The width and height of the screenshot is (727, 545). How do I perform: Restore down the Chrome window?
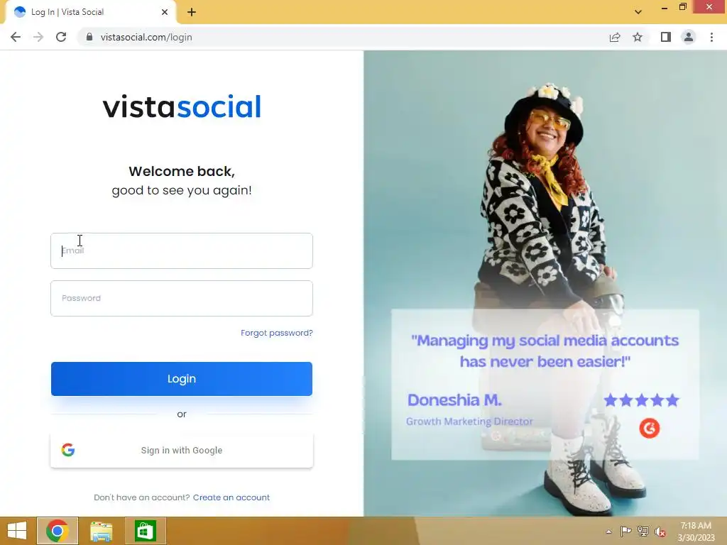(x=682, y=7)
